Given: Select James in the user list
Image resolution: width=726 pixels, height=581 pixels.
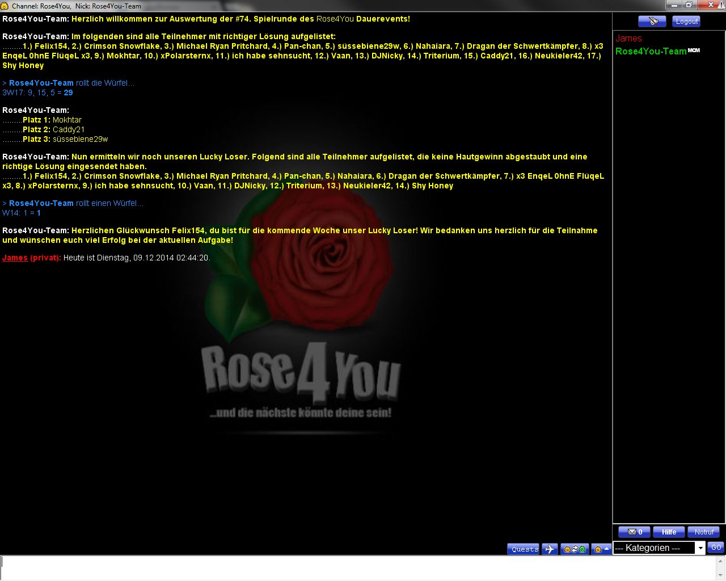Looking at the screenshot, I should (628, 39).
